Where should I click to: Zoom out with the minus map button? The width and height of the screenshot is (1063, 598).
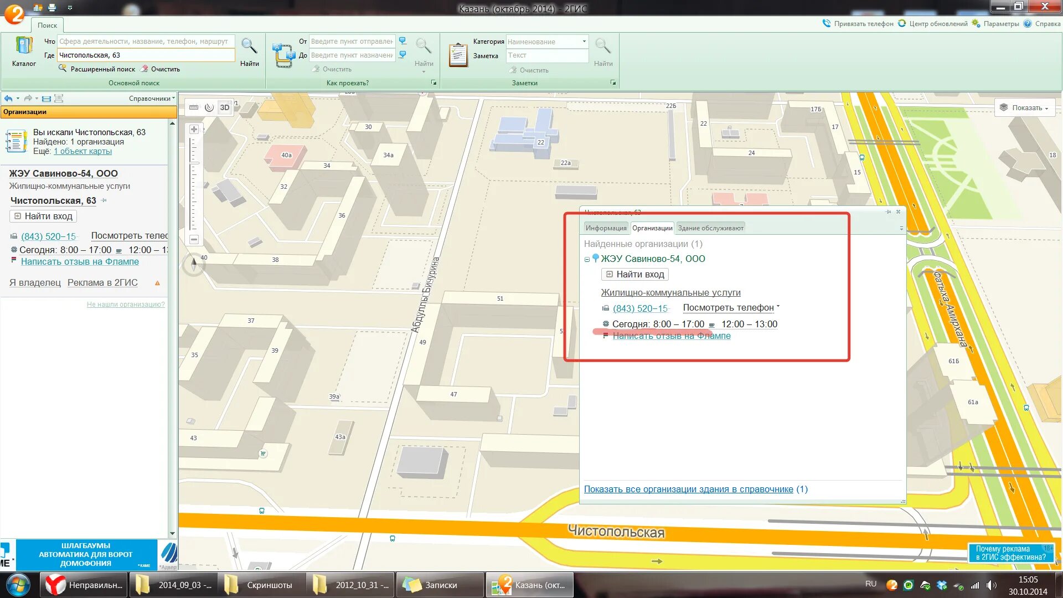(x=194, y=239)
